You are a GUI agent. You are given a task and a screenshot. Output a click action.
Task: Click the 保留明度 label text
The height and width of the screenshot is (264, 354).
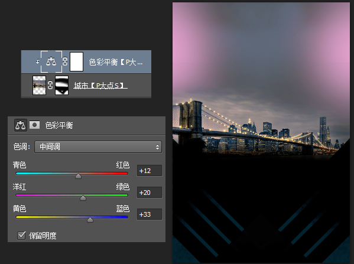43,236
